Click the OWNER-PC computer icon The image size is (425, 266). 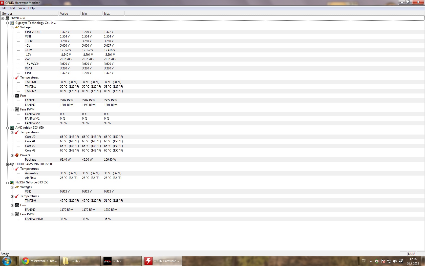7,18
